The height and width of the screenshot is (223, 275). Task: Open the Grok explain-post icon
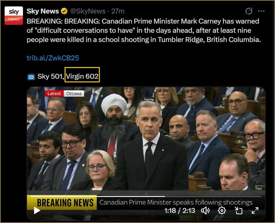point(249,11)
